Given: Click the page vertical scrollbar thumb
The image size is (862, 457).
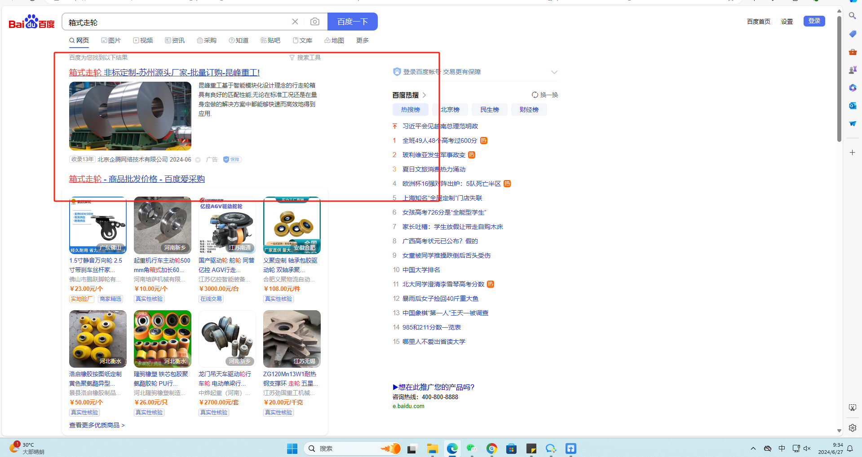Looking at the screenshot, I should (x=839, y=79).
